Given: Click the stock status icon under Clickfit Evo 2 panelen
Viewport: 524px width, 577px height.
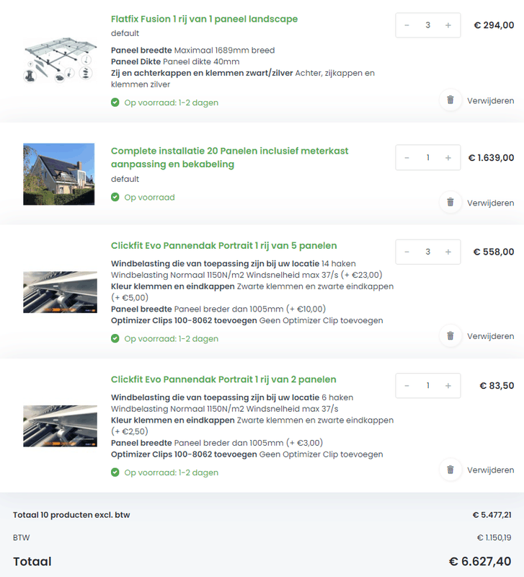Looking at the screenshot, I should coord(115,472).
